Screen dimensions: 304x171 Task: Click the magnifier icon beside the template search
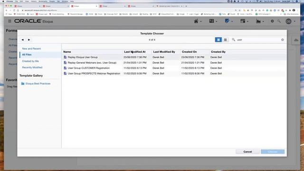pyautogui.click(x=234, y=39)
